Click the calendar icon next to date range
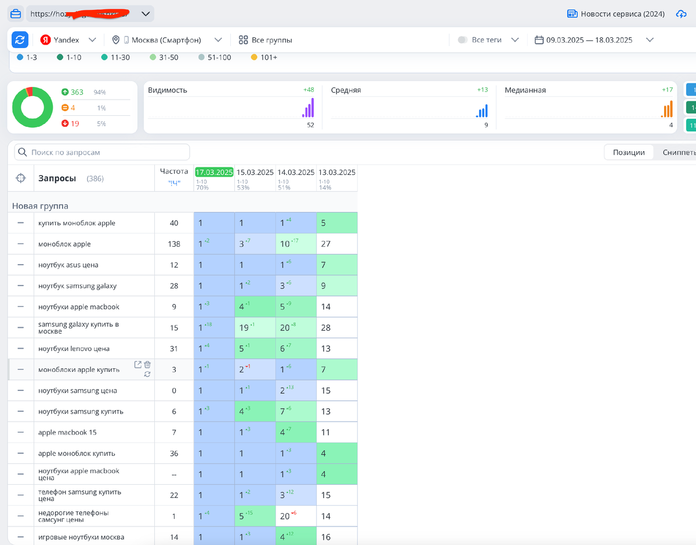The image size is (696, 545). tap(539, 40)
